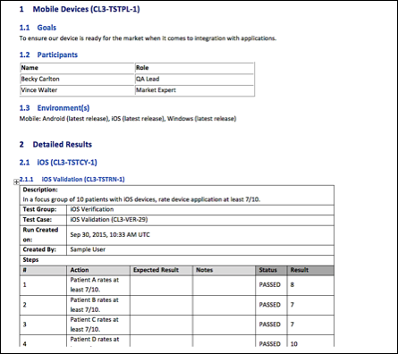Click PASSED status for Patient D
The width and height of the screenshot is (398, 354).
pyautogui.click(x=270, y=344)
